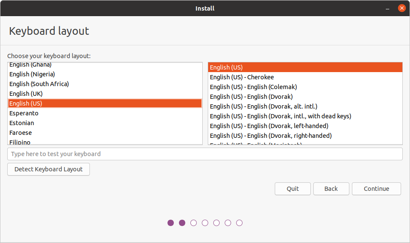Select English (US) - Cherokee variant
The width and height of the screenshot is (410, 243).
pos(242,77)
